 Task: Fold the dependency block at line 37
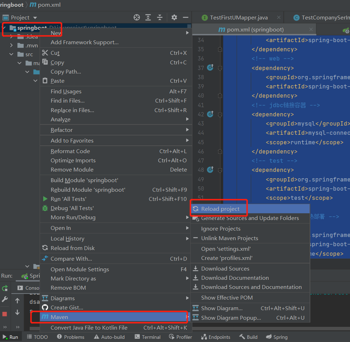pos(220,68)
